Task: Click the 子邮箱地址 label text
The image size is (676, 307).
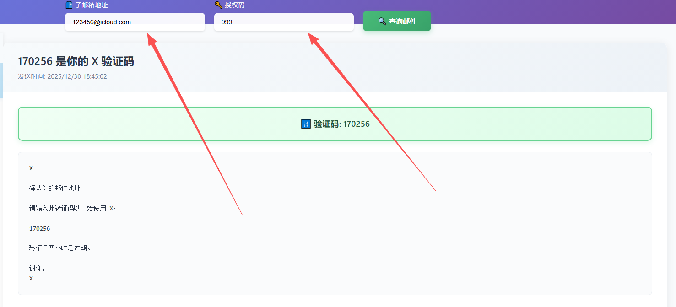Action: point(92,5)
